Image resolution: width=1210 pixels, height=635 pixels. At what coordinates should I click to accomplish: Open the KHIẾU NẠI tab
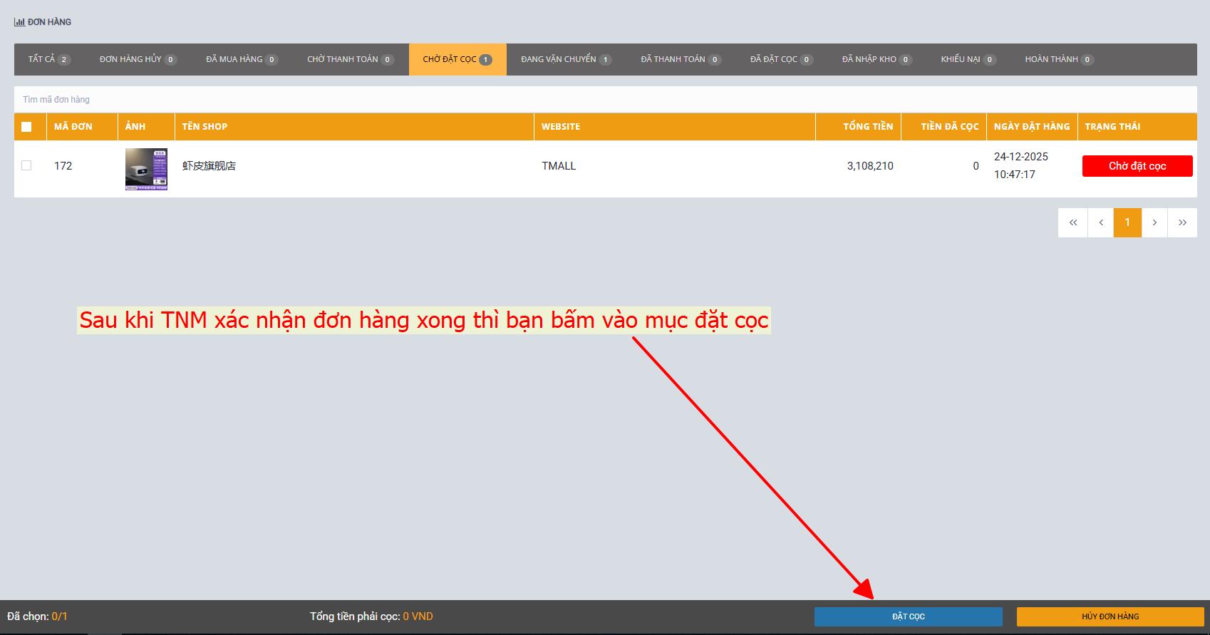(968, 59)
